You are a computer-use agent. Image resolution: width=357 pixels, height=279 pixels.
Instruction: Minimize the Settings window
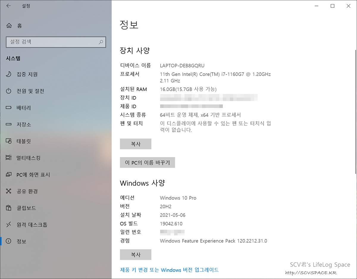pos(316,6)
